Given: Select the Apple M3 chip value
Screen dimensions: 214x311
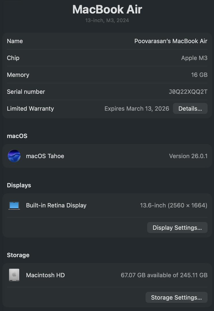Looking at the screenshot, I should pyautogui.click(x=194, y=58).
